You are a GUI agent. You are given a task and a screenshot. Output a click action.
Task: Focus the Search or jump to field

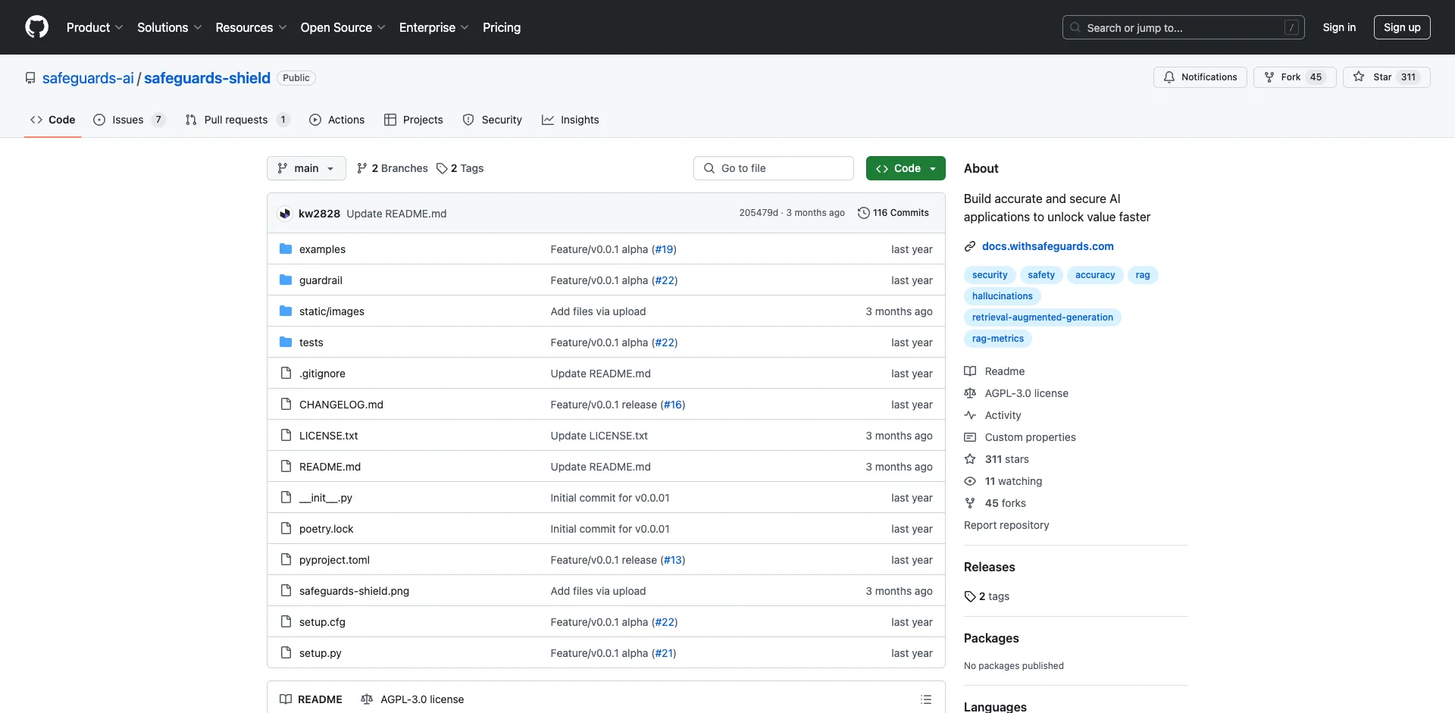[x=1184, y=27]
